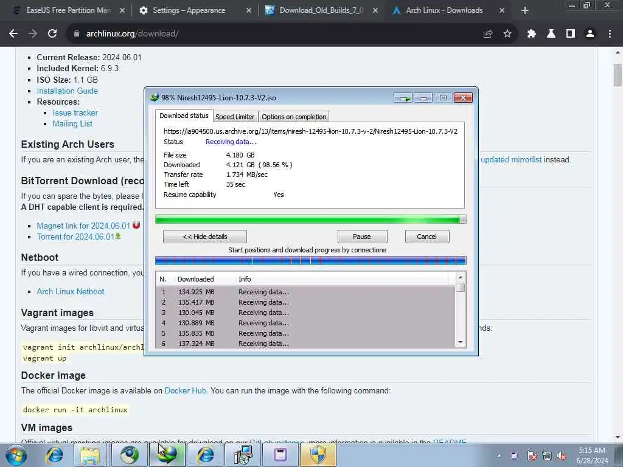Open the Installation Guide link
The height and width of the screenshot is (467, 623).
(67, 91)
